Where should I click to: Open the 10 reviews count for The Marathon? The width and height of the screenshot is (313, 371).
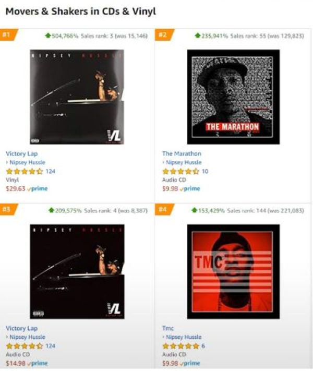click(205, 171)
